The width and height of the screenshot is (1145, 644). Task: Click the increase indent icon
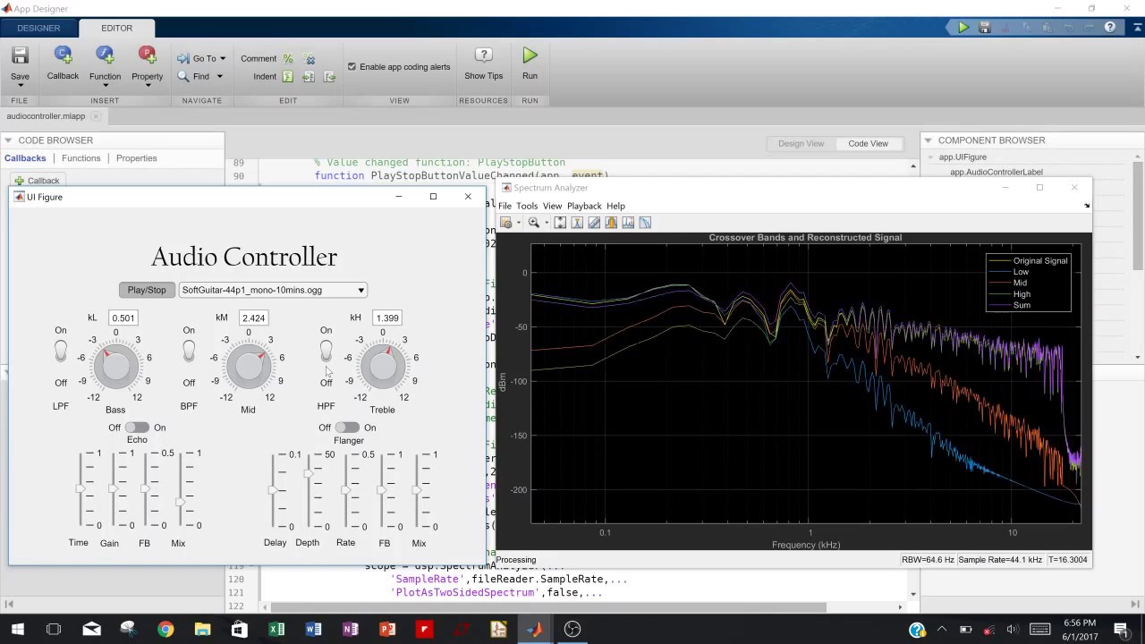pyautogui.click(x=309, y=77)
